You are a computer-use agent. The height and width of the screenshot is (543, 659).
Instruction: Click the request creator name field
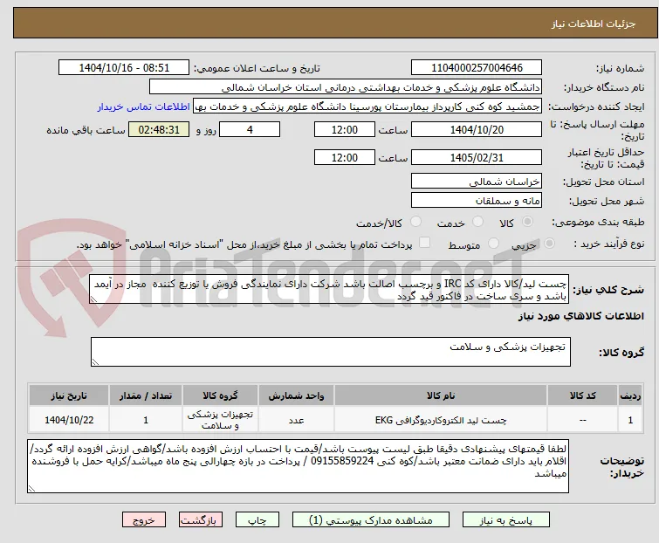click(x=367, y=107)
